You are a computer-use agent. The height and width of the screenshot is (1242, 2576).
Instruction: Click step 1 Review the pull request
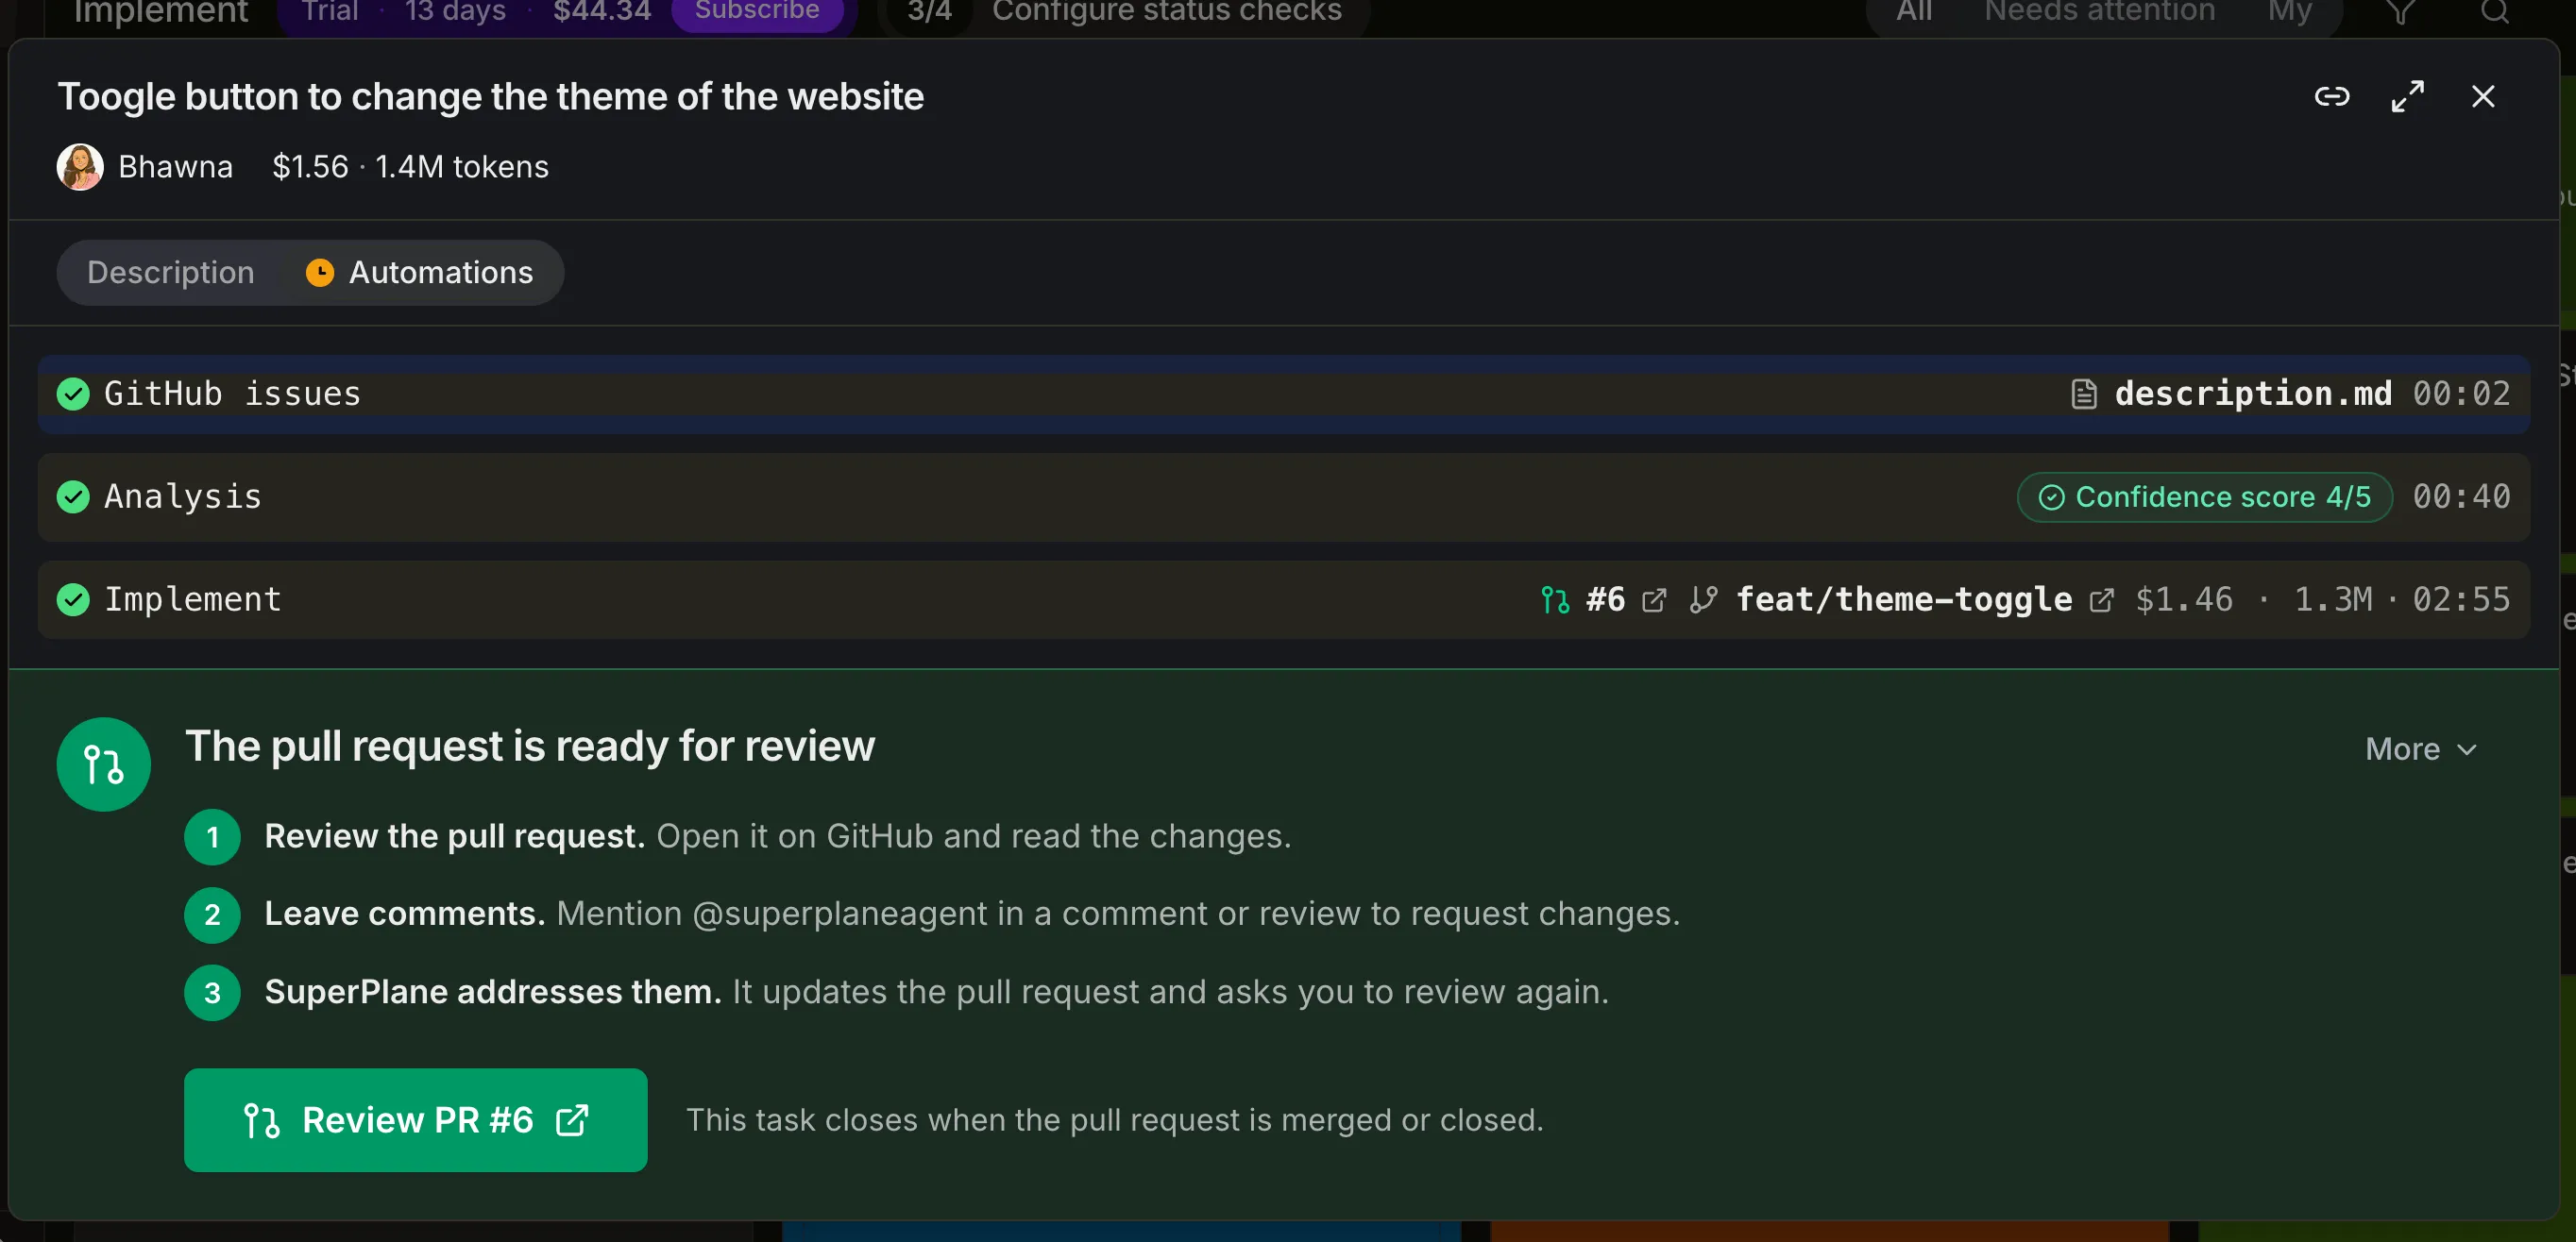point(455,836)
